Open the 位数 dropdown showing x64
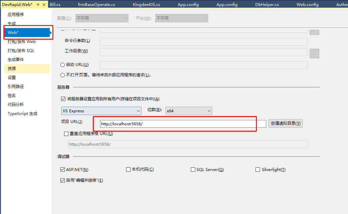The image size is (348, 214). tap(189, 111)
